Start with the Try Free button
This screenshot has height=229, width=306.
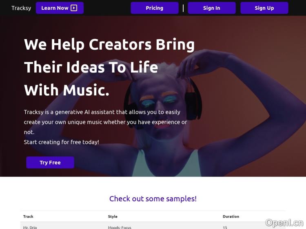(50, 162)
